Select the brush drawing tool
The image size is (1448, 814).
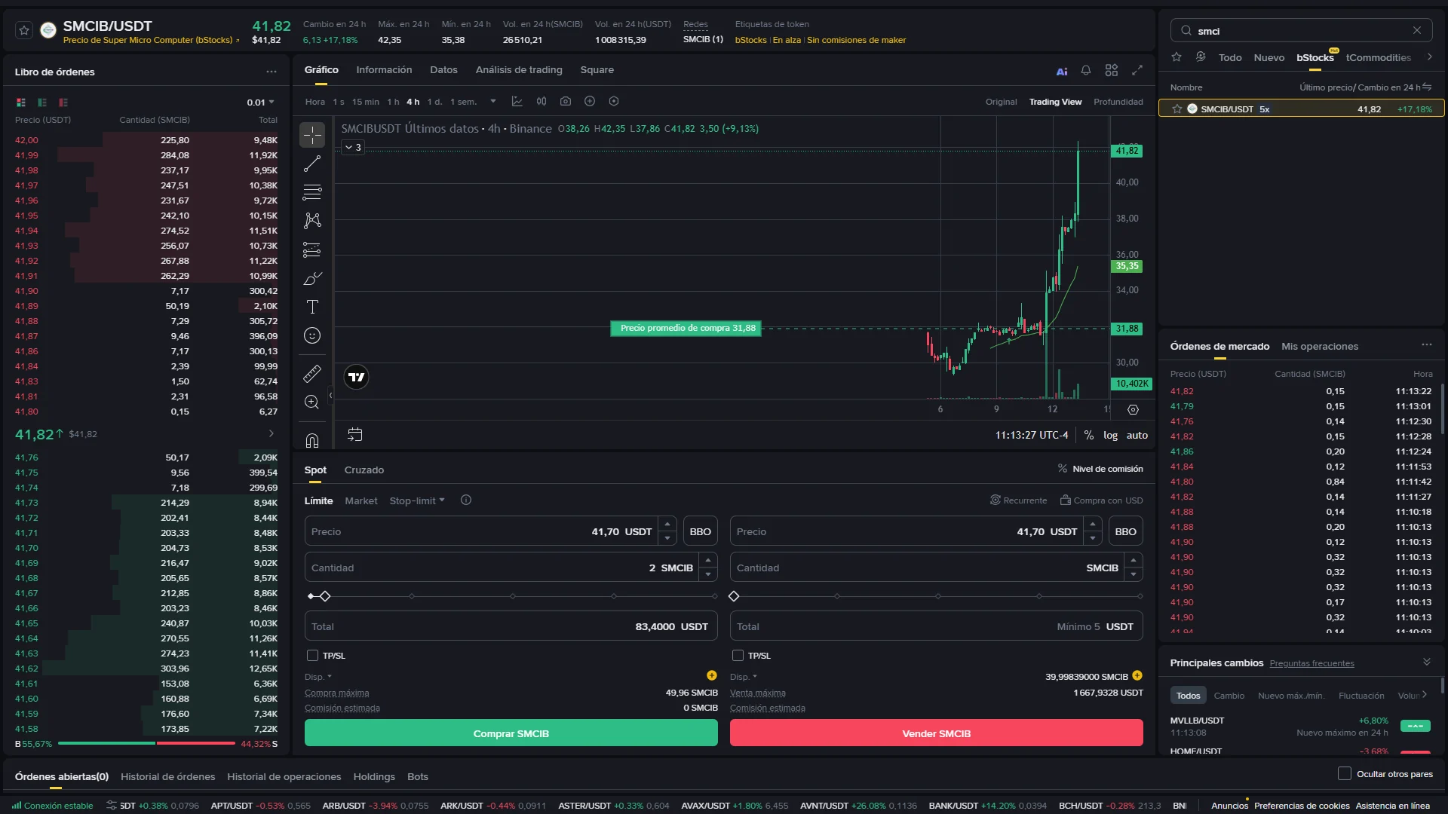coord(312,279)
